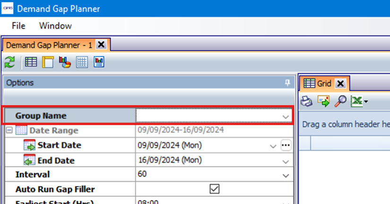Image resolution: width=390 pixels, height=204 pixels.
Task: Open the Window menu
Action: [x=55, y=25]
